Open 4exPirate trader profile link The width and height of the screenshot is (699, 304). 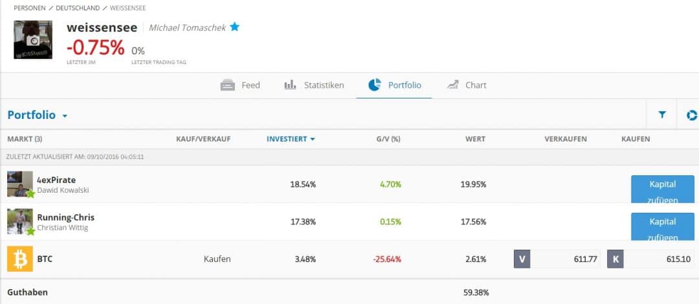(56, 179)
